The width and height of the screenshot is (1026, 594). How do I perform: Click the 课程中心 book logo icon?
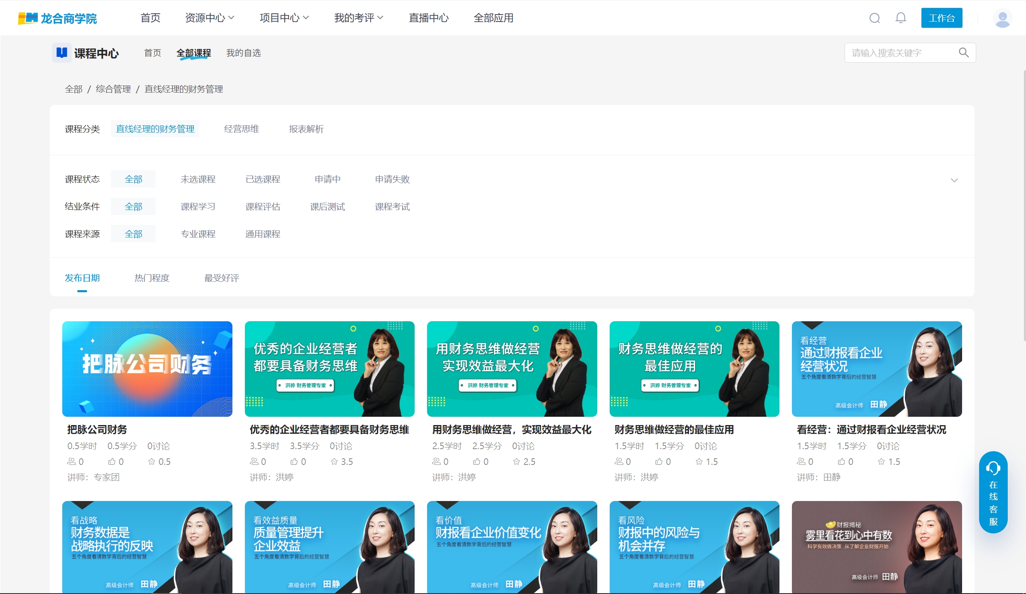pyautogui.click(x=62, y=53)
